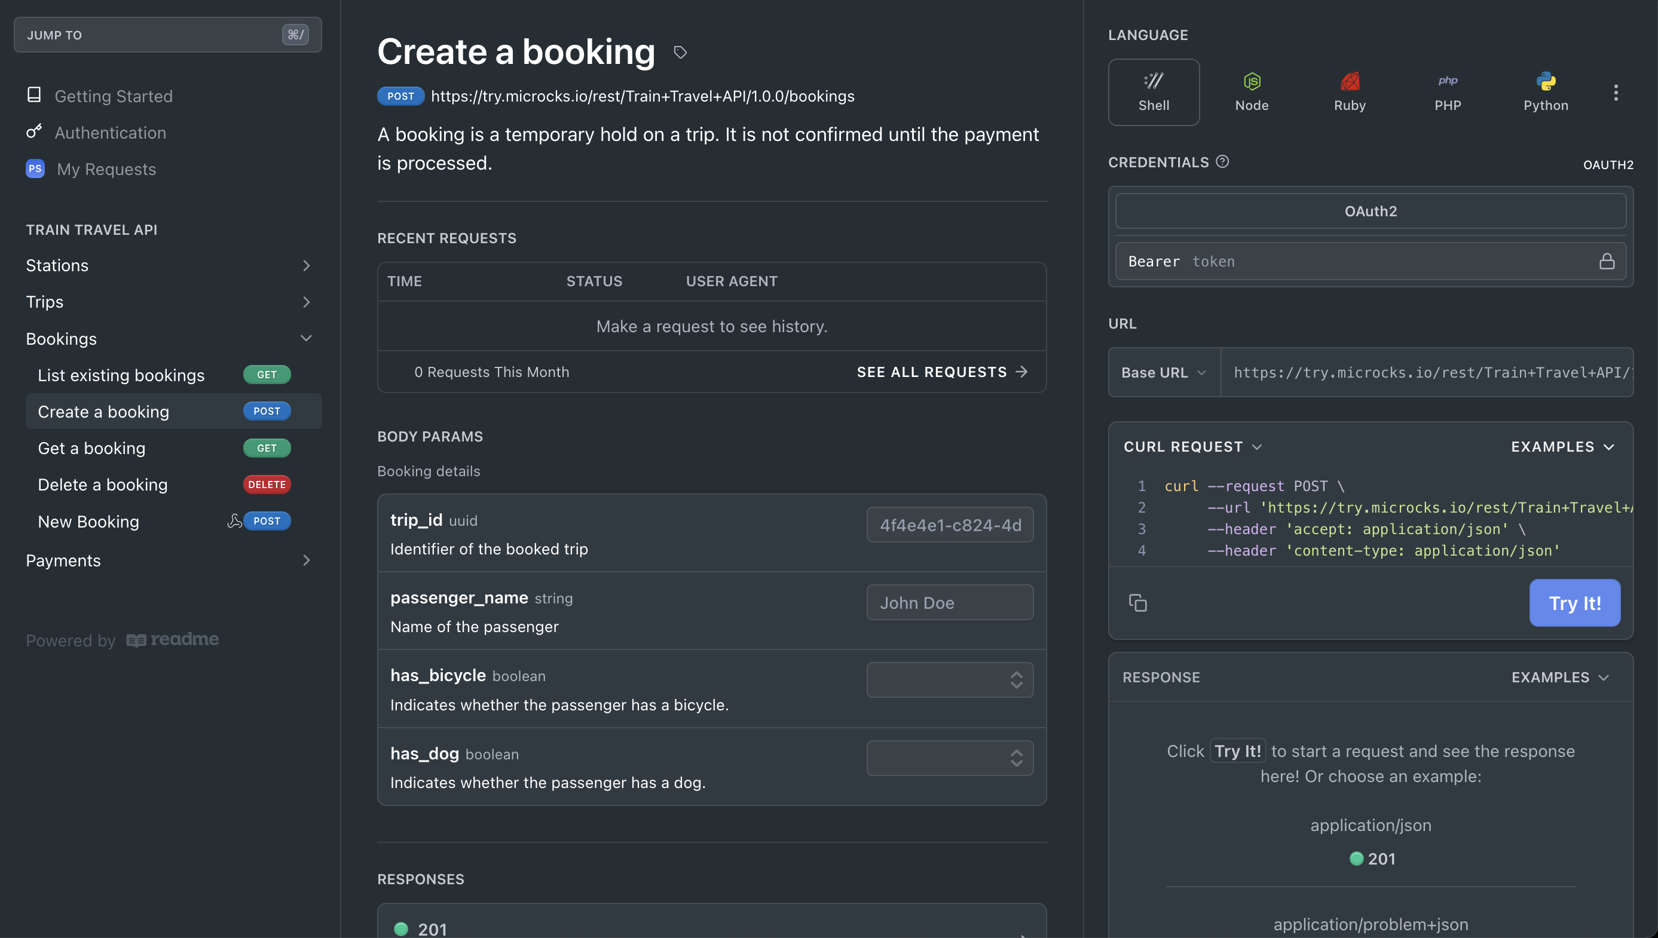The image size is (1658, 938).
Task: Select the OAuth2 credentials tab
Action: (1370, 211)
